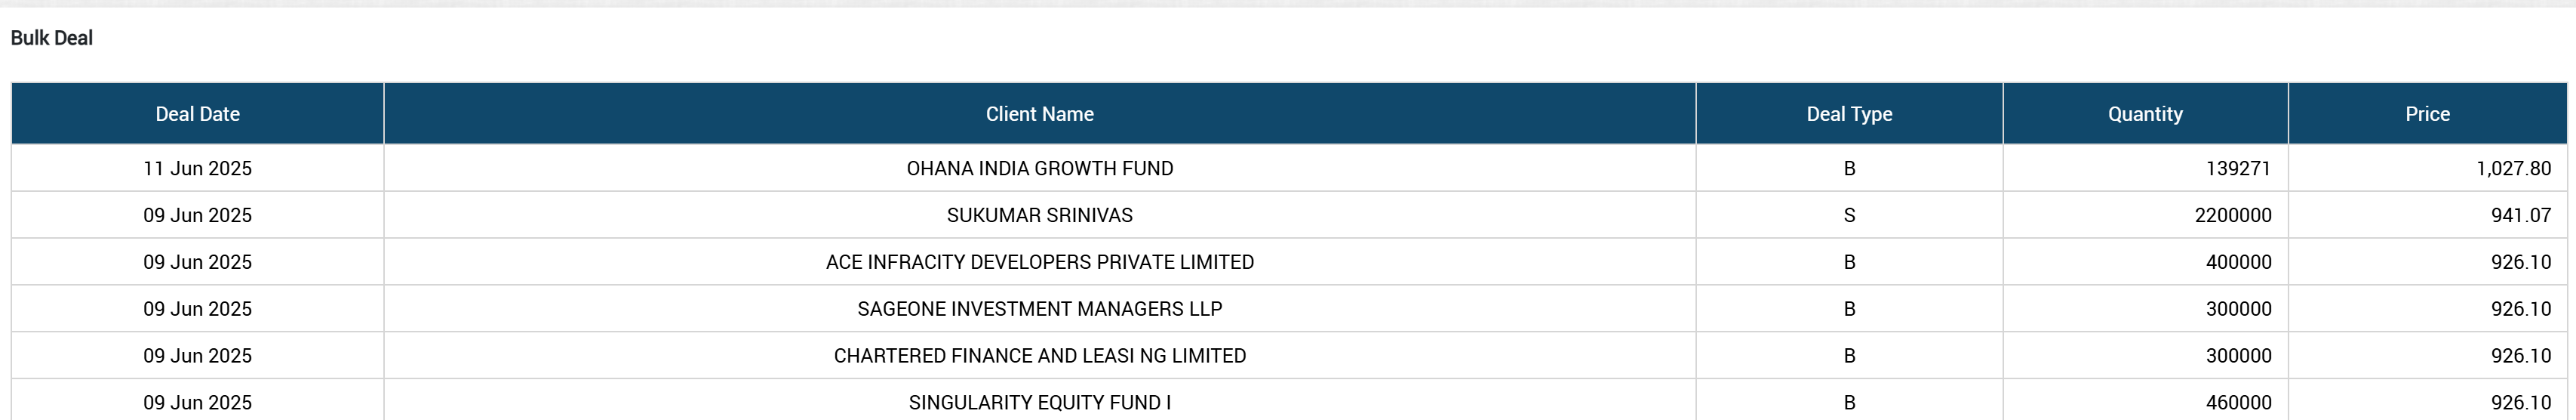Click the 1,027.80 price cell
Image resolution: width=2576 pixels, height=420 pixels.
tap(2513, 168)
